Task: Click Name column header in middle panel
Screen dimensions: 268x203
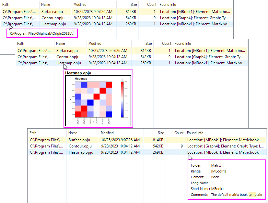Action: (x=61, y=44)
